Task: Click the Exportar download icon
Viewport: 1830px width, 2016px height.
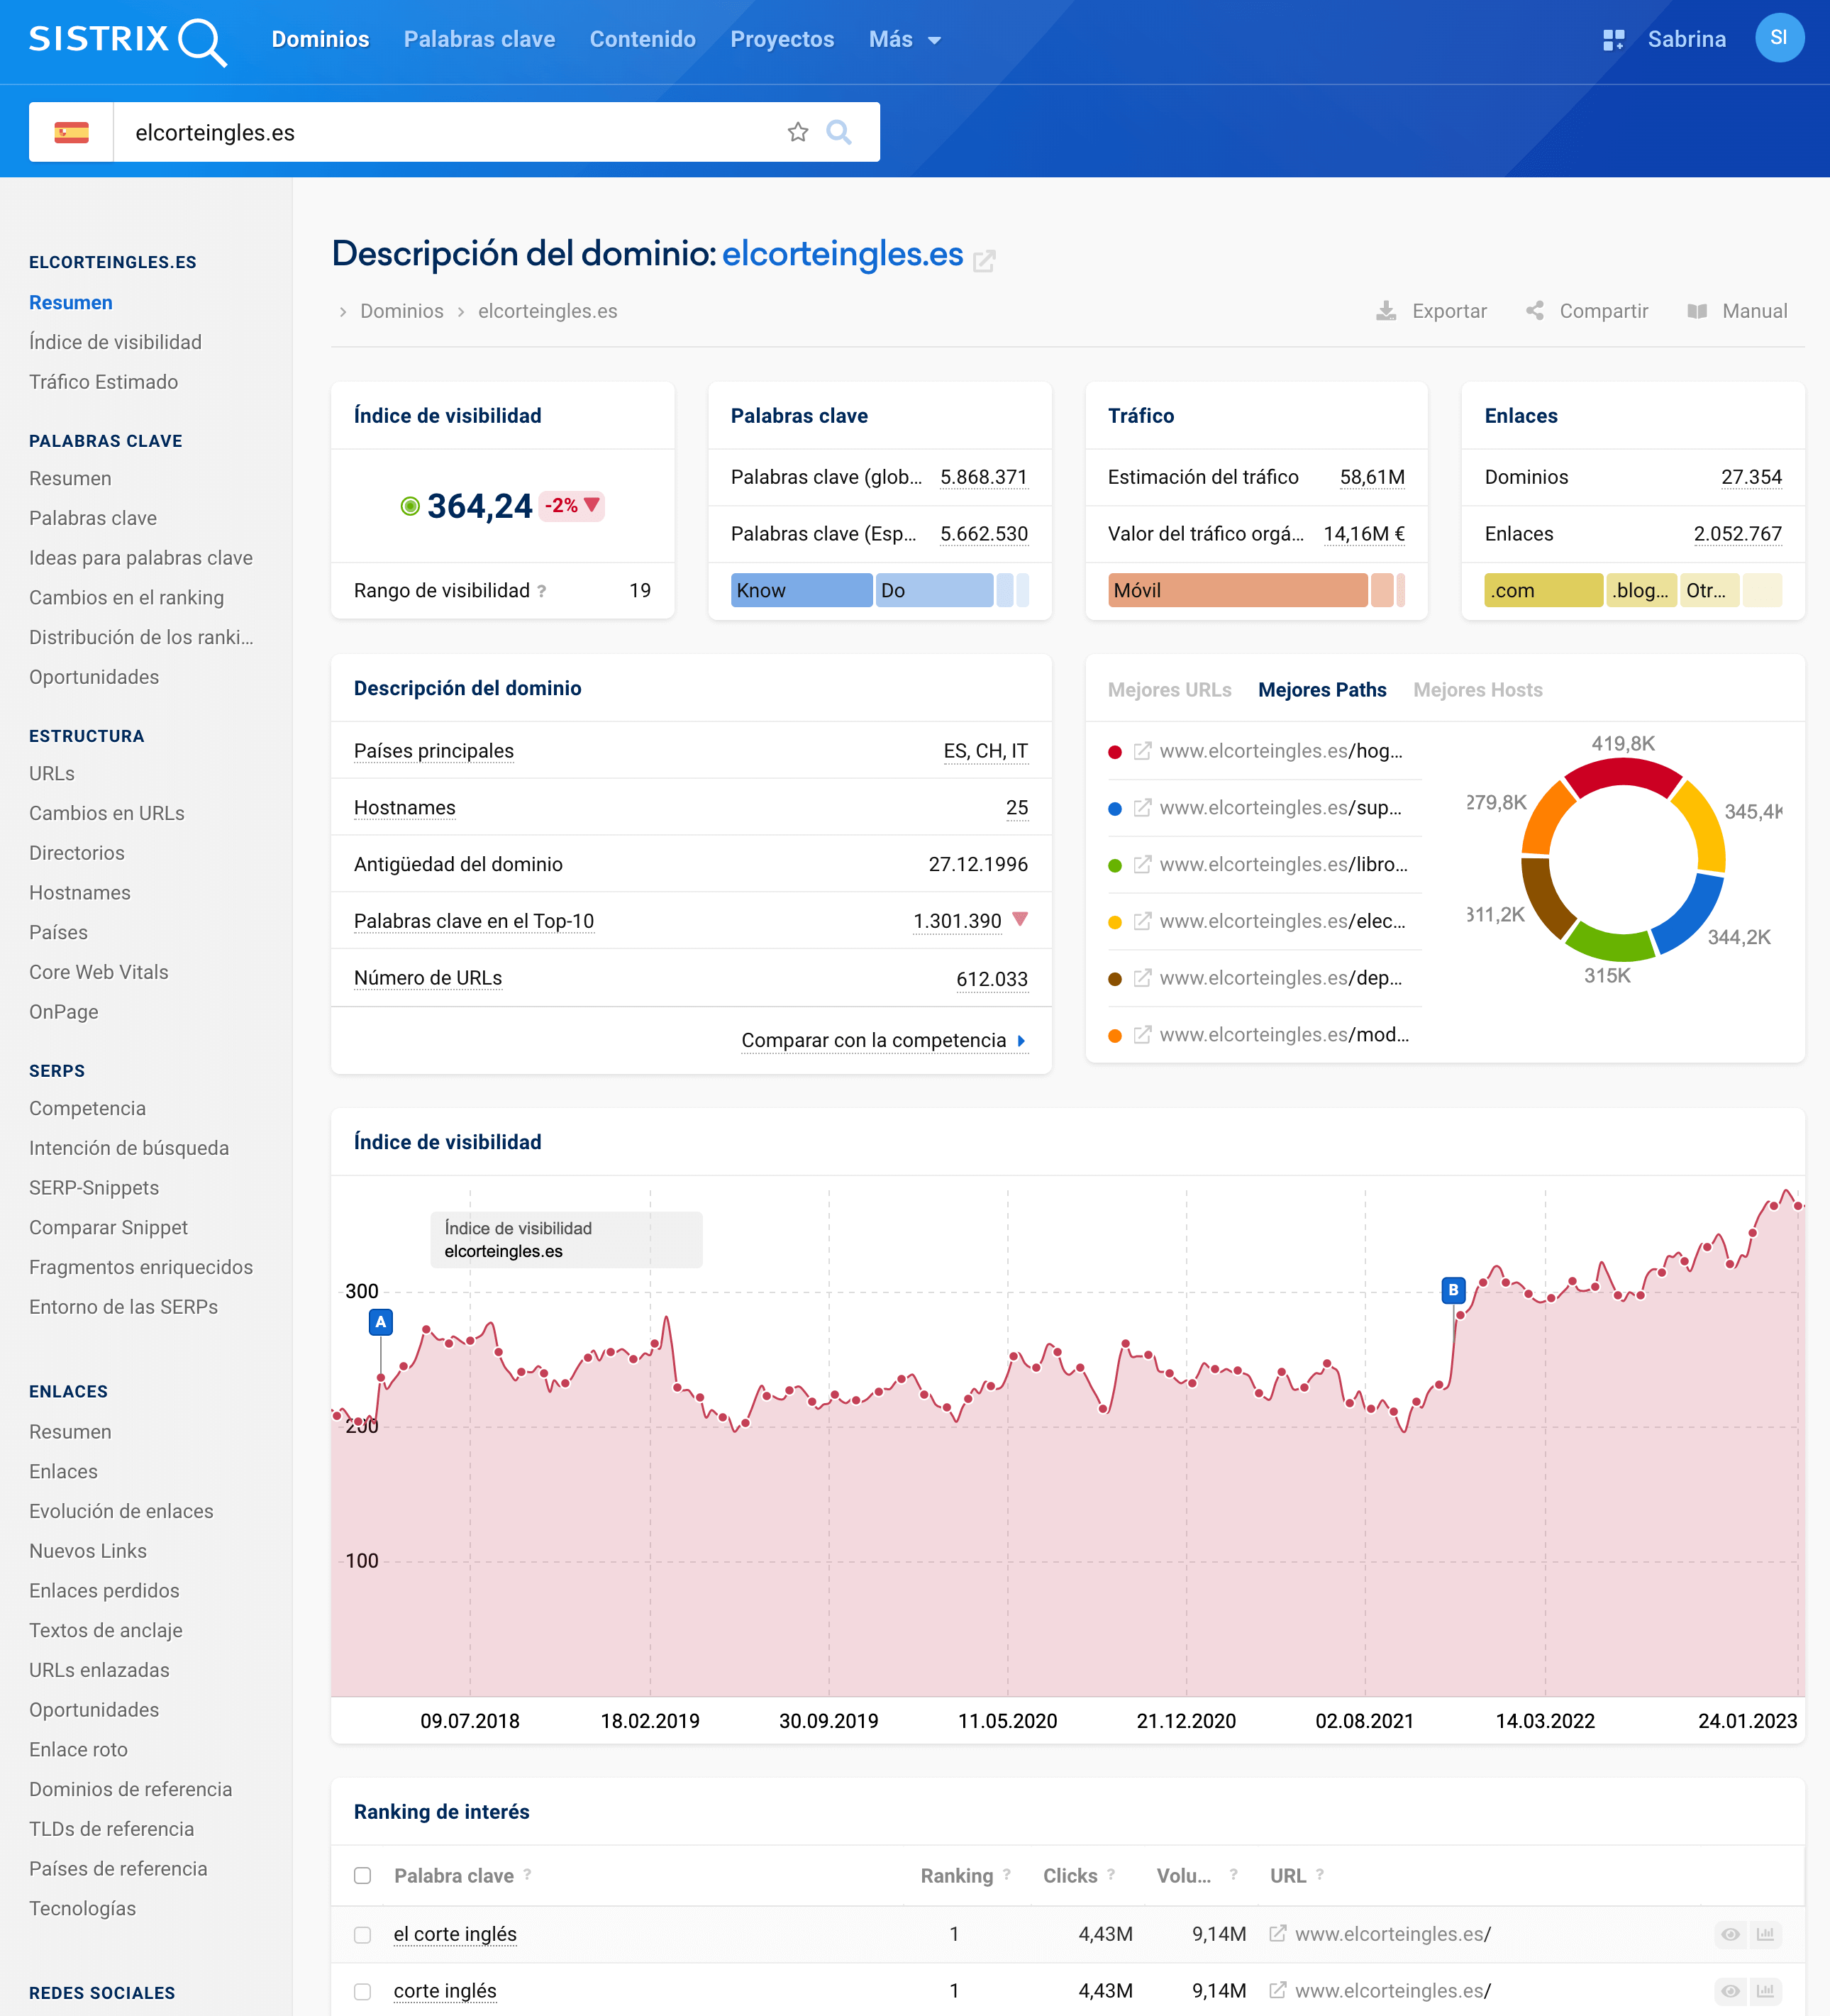Action: click(x=1385, y=311)
